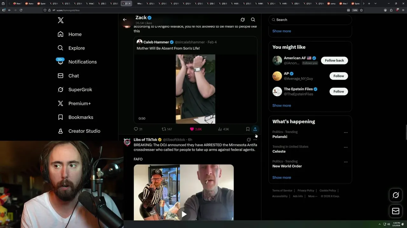Click Show more under You might like
Viewport: 407px width, 228px height.
tap(282, 105)
